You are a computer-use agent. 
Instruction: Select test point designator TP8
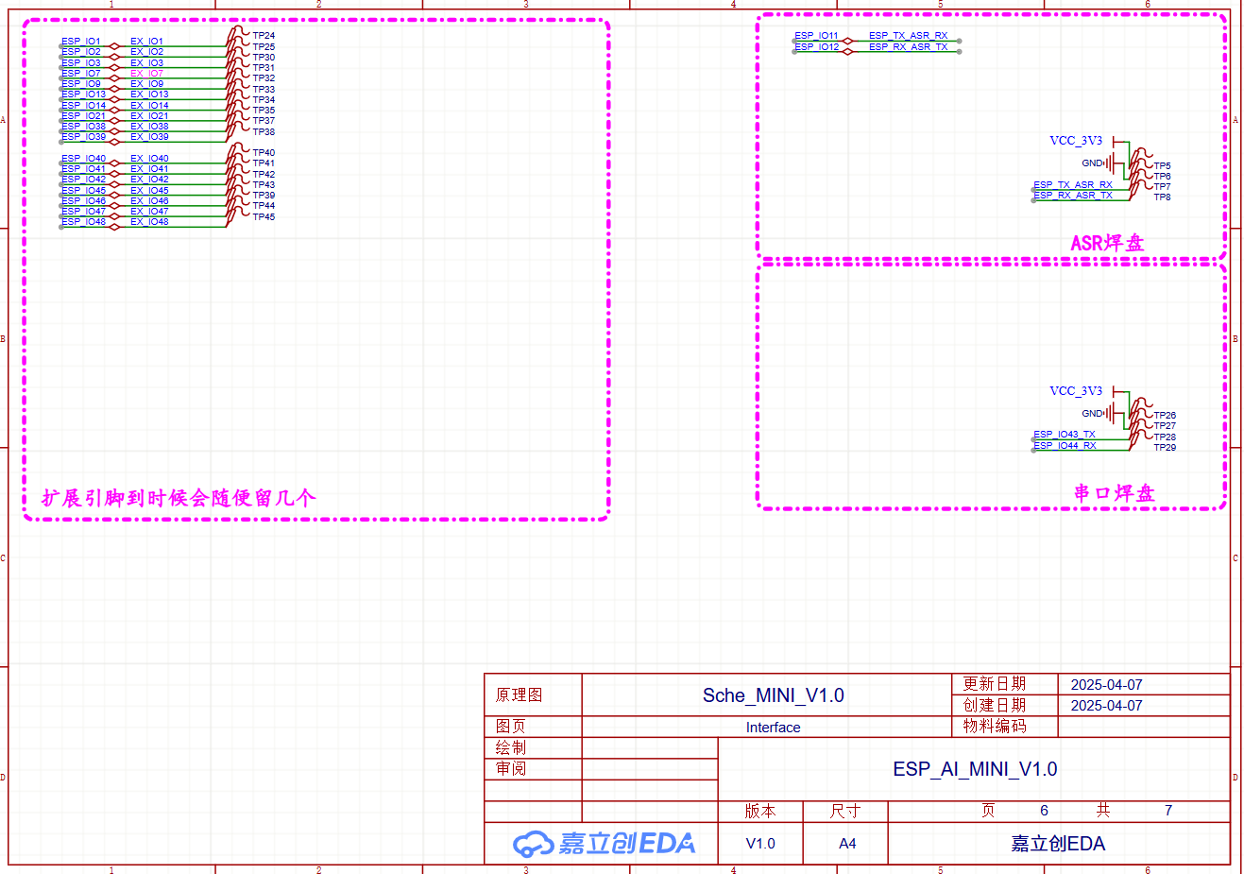point(1162,197)
